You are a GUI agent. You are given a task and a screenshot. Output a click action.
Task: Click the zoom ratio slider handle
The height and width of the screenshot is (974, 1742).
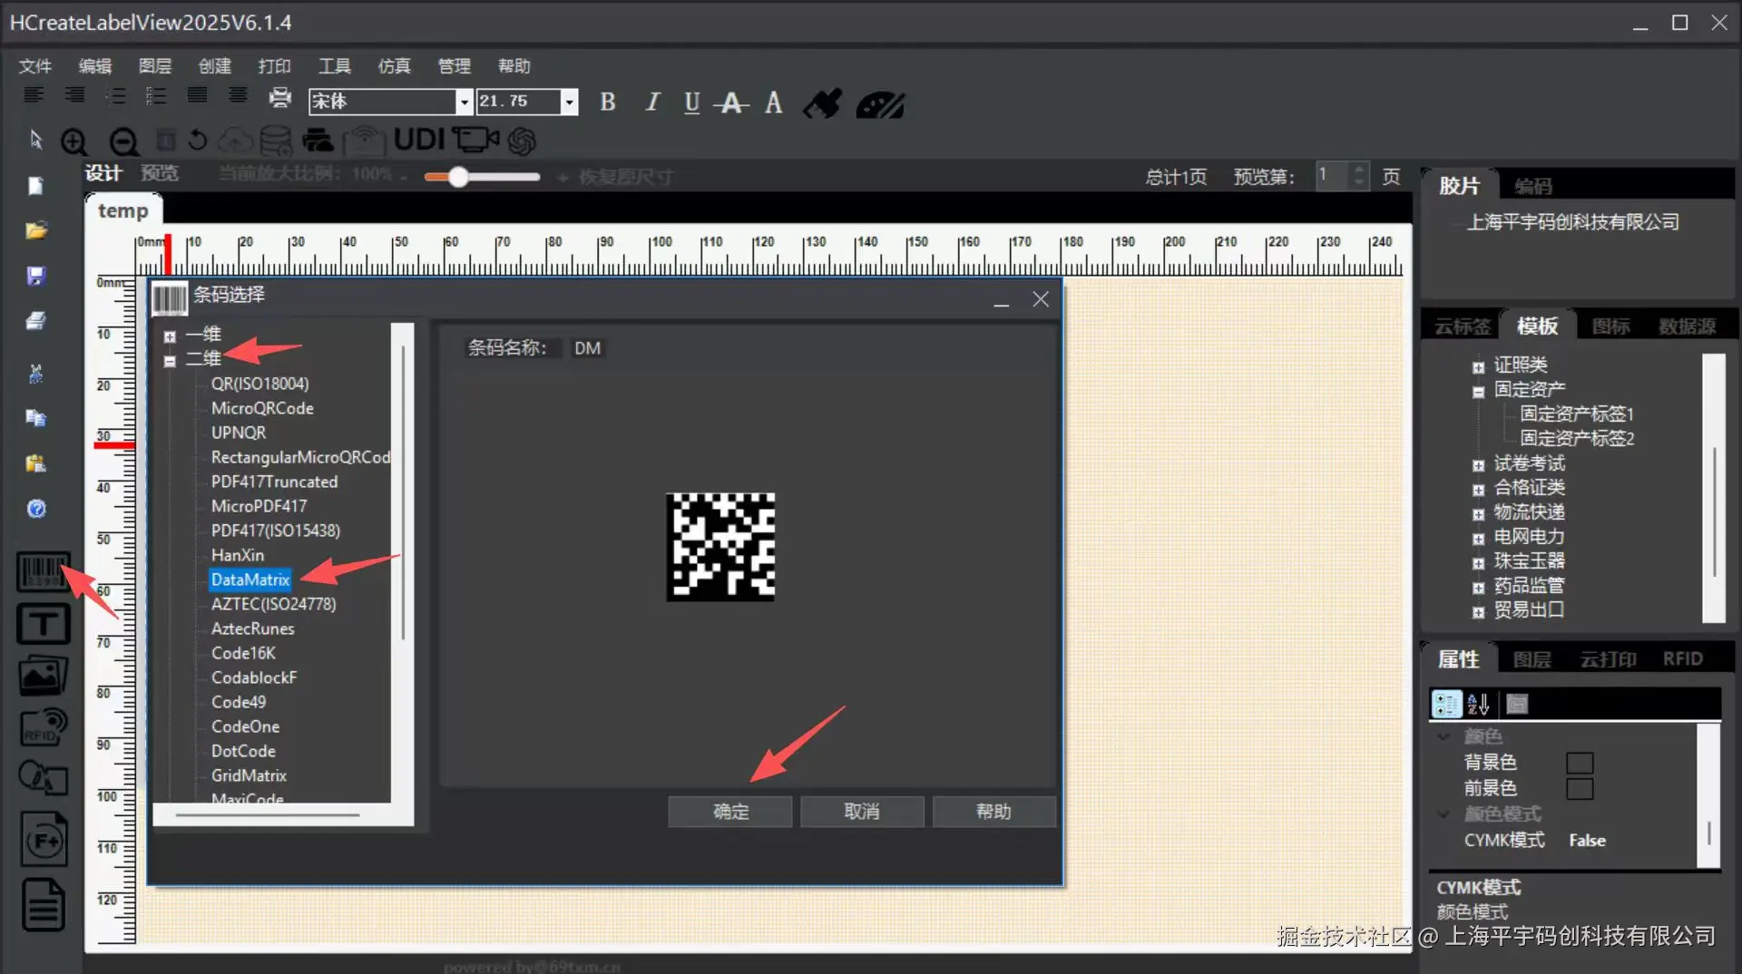458,177
